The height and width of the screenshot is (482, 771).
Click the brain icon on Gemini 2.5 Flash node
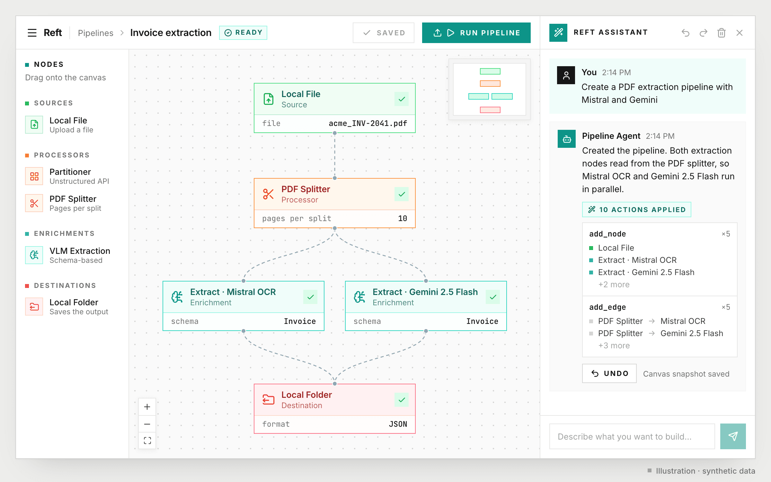pos(359,297)
